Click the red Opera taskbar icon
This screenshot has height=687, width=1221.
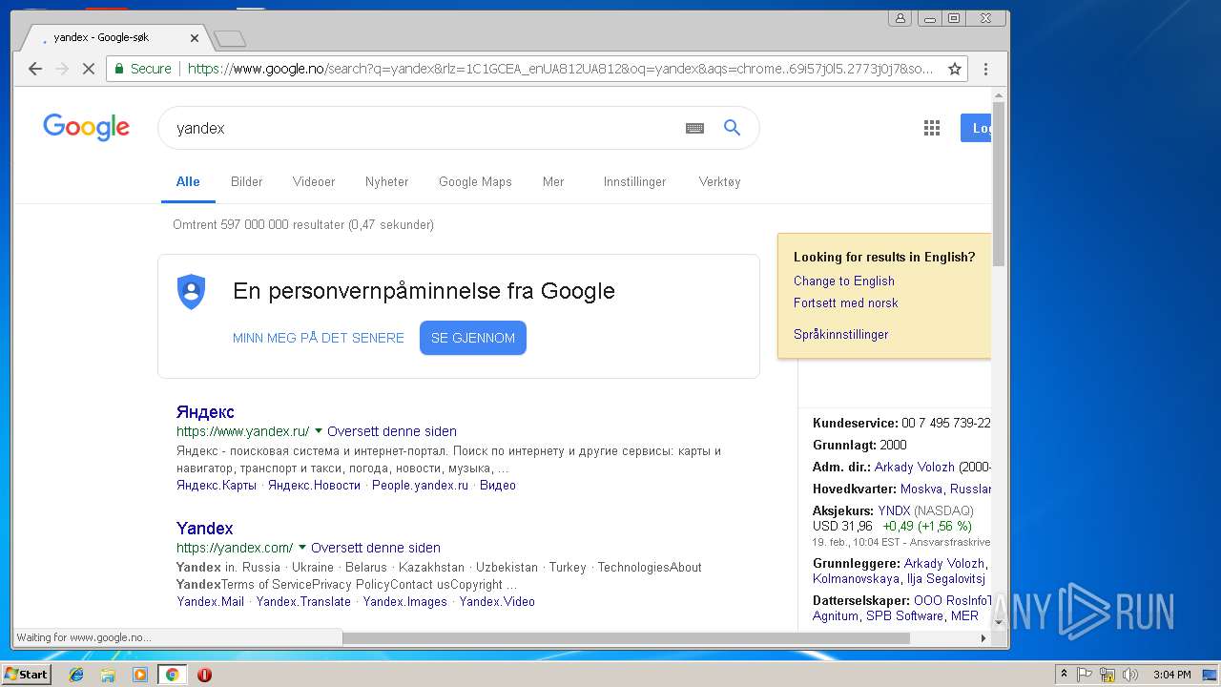204,675
